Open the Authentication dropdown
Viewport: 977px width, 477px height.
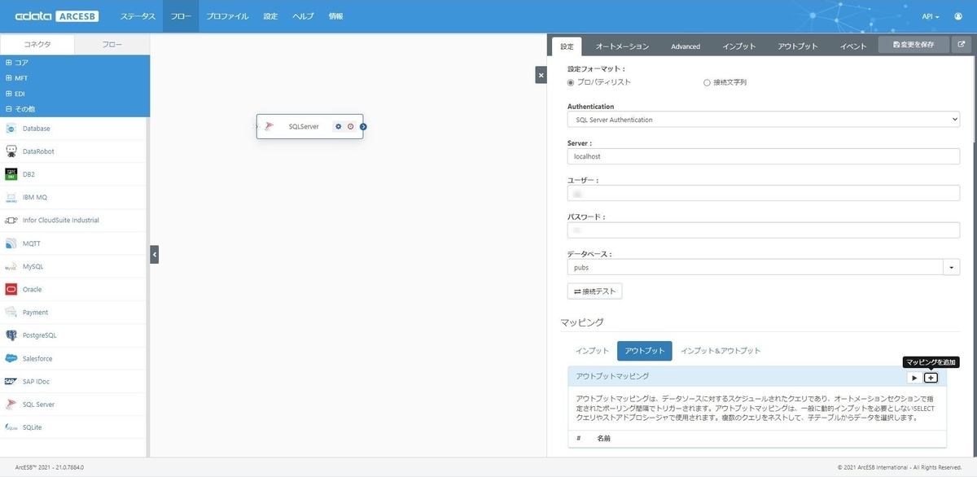click(x=764, y=120)
